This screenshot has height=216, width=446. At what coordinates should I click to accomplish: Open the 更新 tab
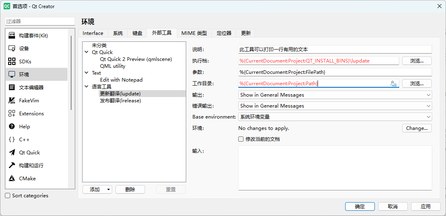[x=246, y=33]
